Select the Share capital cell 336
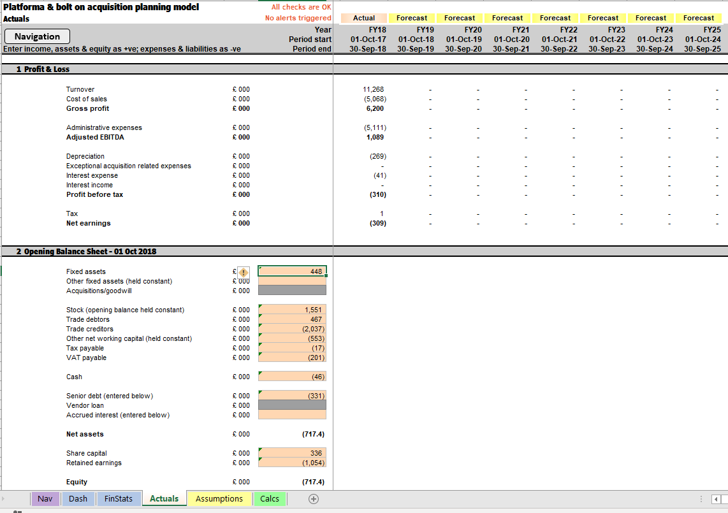The height and width of the screenshot is (513, 728). (x=292, y=453)
